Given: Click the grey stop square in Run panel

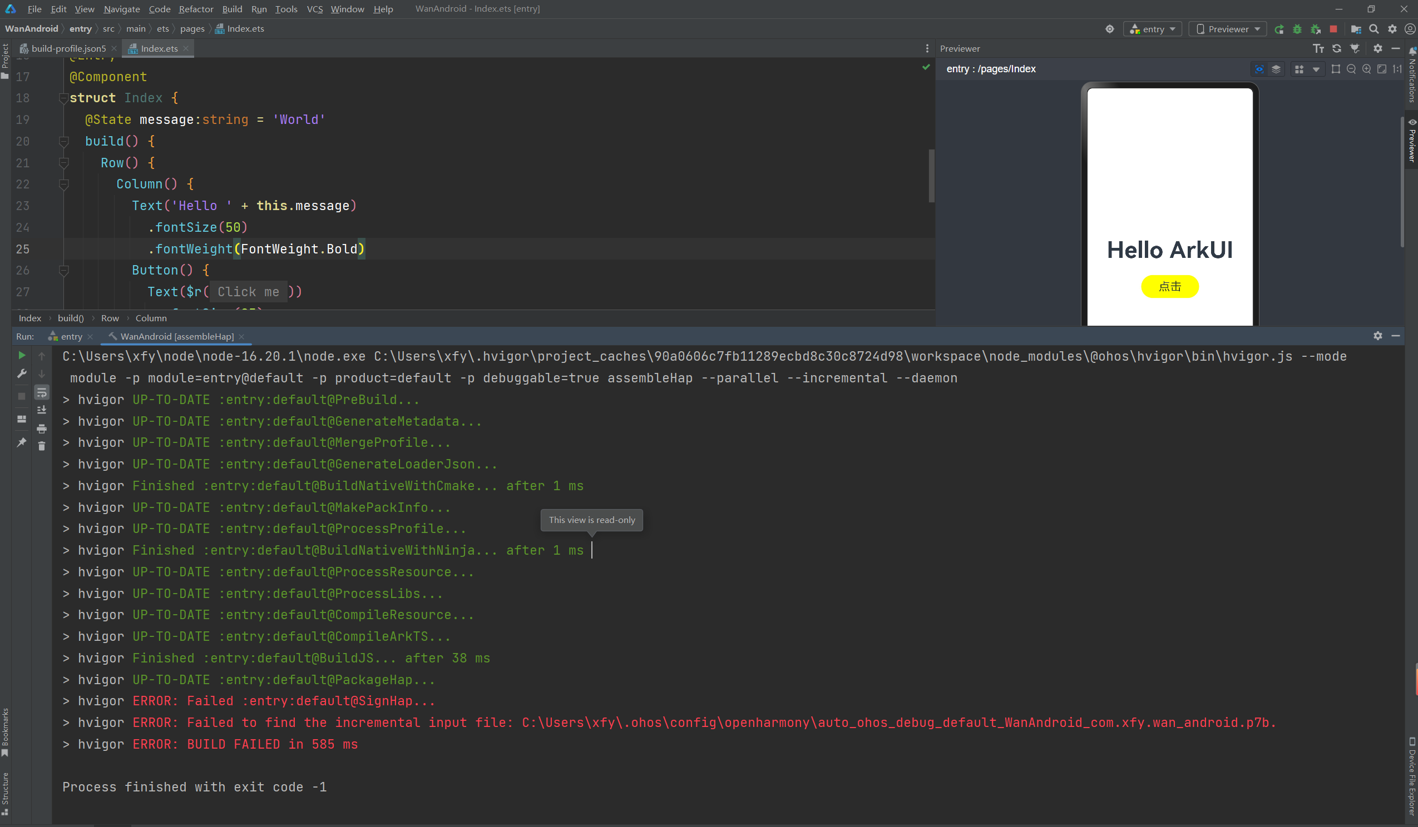Looking at the screenshot, I should point(21,396).
